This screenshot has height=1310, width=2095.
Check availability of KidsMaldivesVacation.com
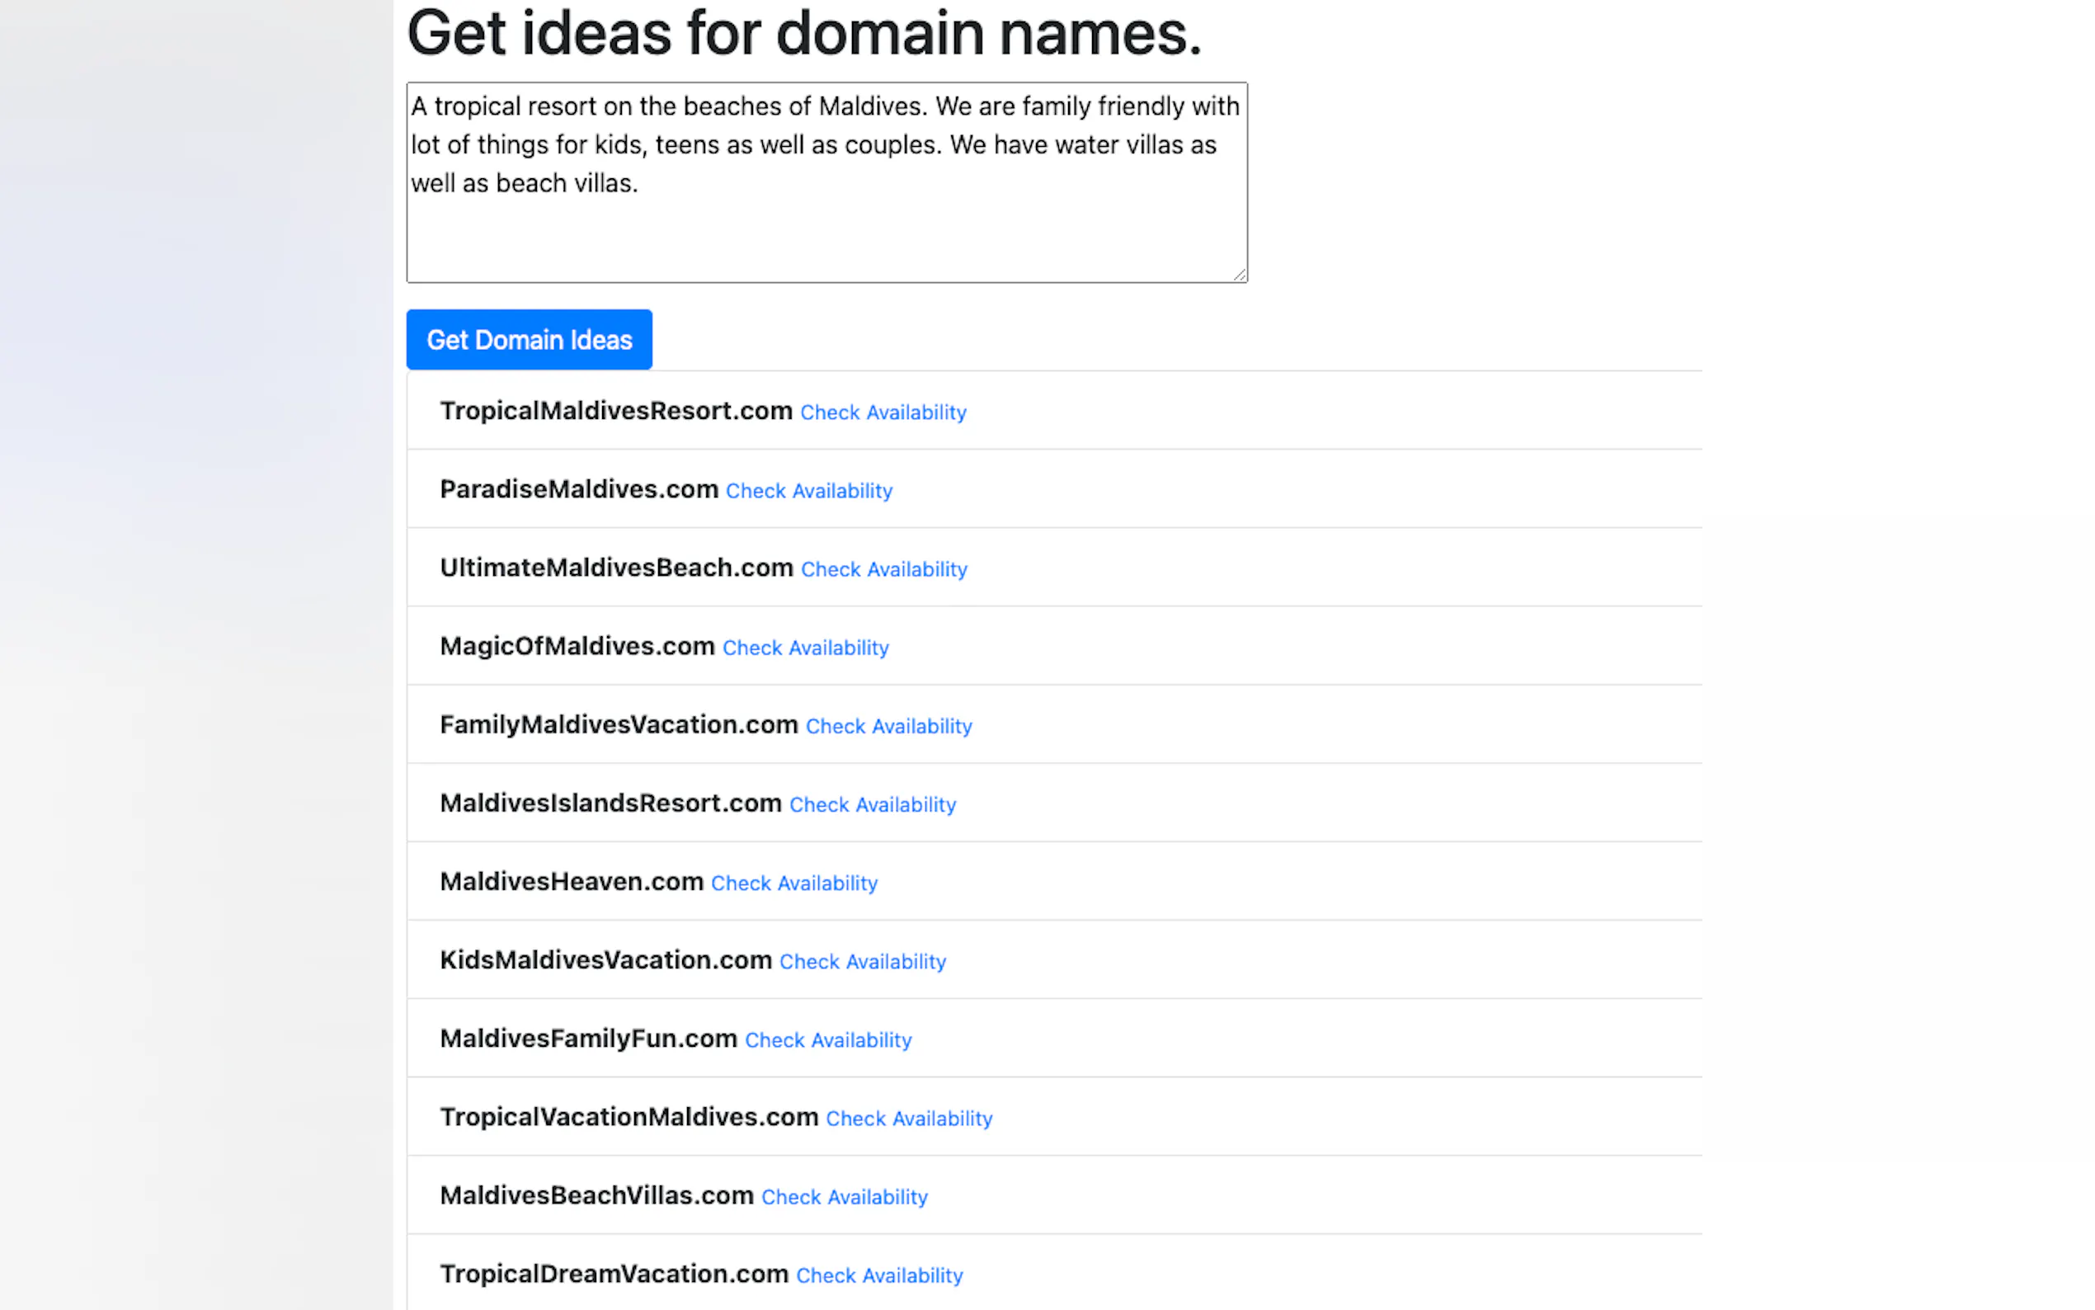(x=862, y=962)
